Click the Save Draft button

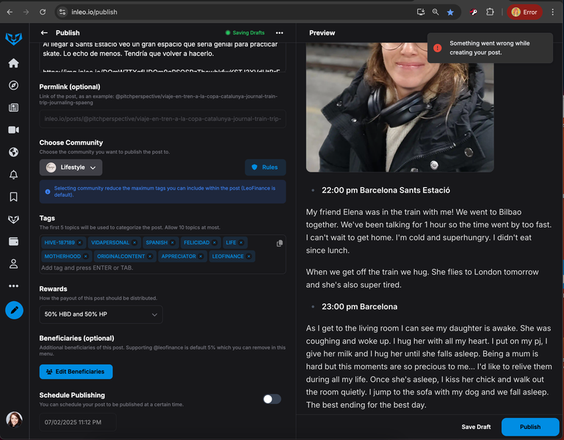[476, 427]
